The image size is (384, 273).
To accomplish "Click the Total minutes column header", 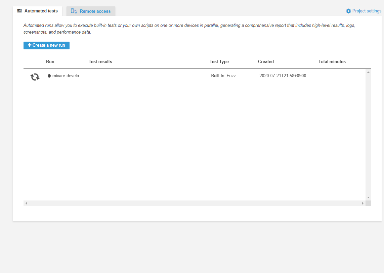I will (332, 62).
